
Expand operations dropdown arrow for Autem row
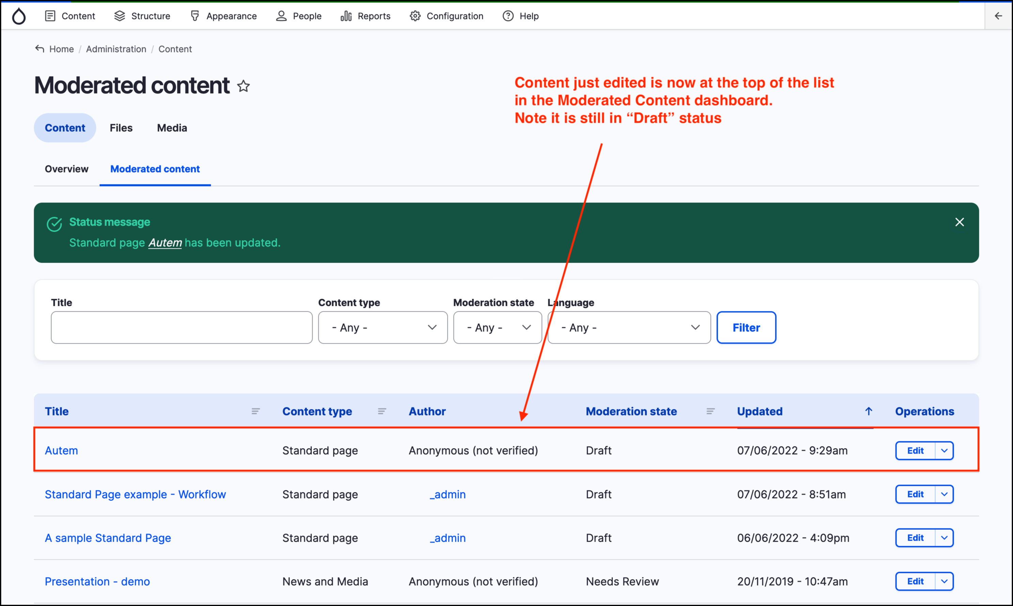(944, 451)
